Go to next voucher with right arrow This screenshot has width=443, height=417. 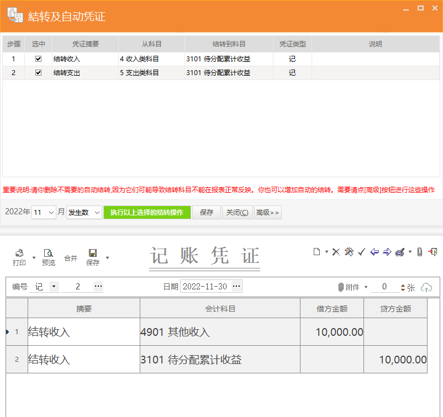(x=387, y=252)
